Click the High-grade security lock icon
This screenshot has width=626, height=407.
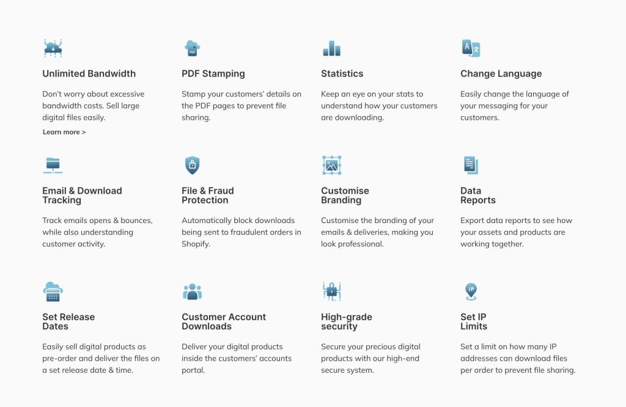point(332,291)
